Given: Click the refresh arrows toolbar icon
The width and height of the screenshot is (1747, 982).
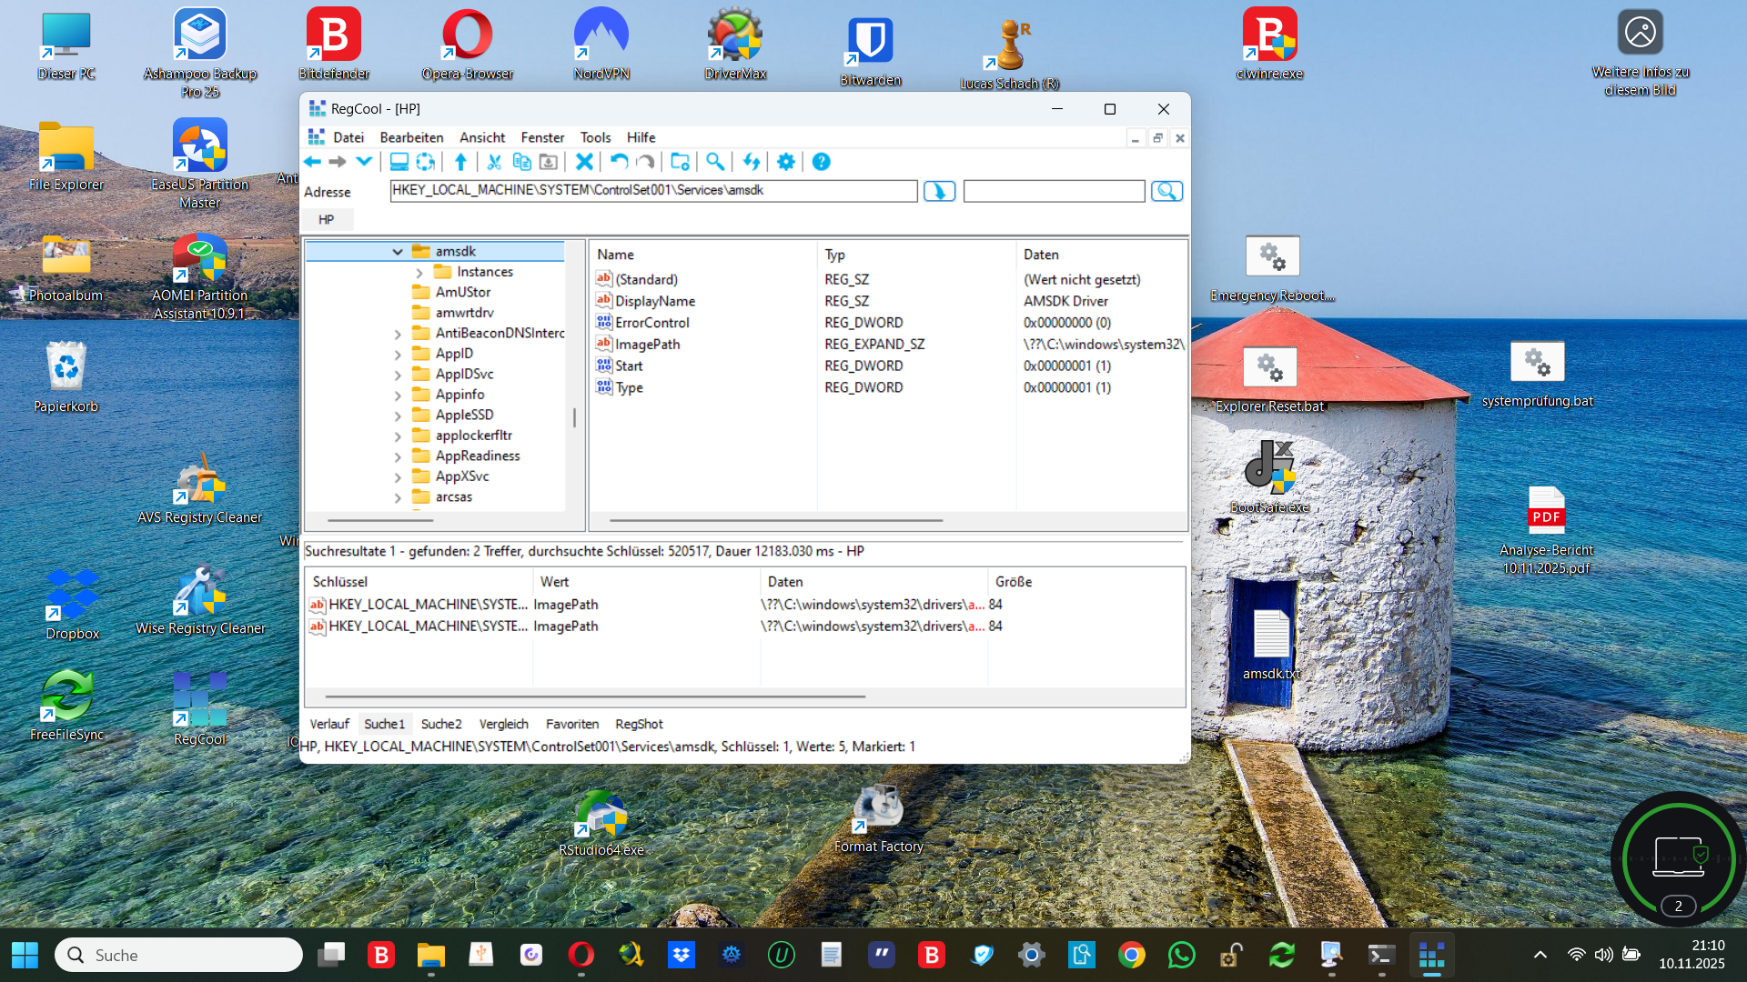Looking at the screenshot, I should pyautogui.click(x=751, y=162).
